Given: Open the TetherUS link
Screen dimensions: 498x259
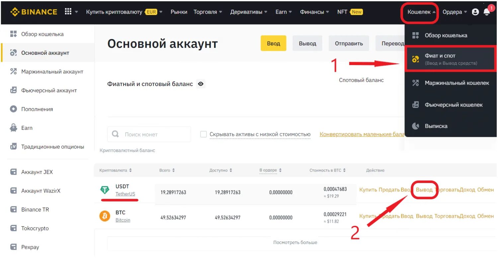Looking at the screenshot, I should (125, 194).
